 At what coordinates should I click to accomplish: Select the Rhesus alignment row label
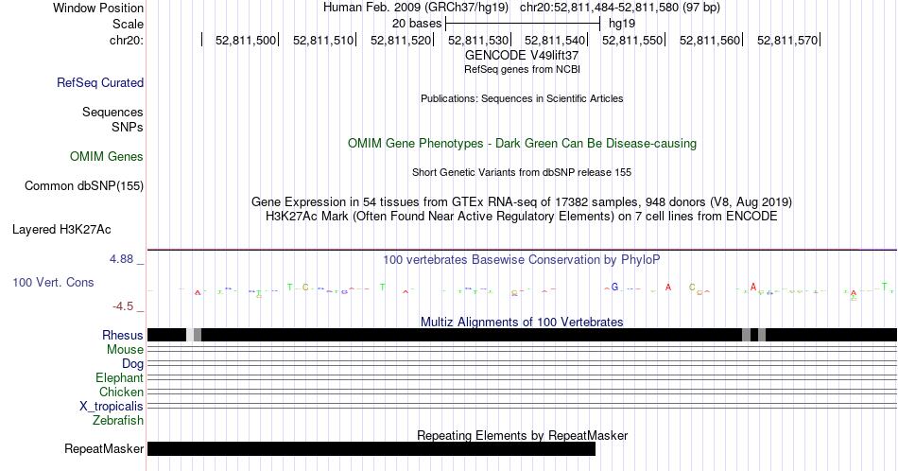pyautogui.click(x=123, y=335)
